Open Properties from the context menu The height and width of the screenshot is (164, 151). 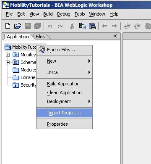click(x=64, y=124)
